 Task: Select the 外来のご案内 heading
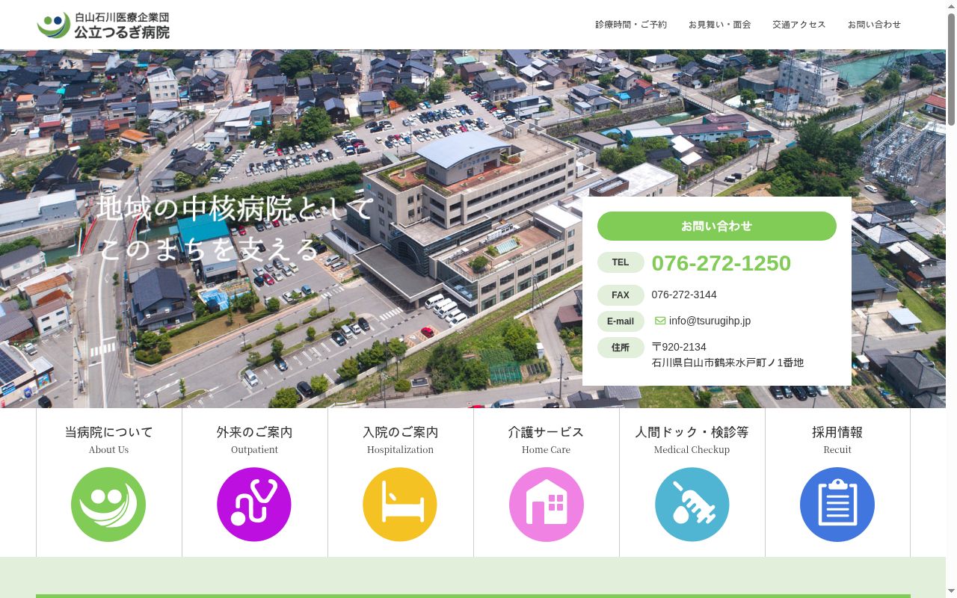(x=254, y=432)
